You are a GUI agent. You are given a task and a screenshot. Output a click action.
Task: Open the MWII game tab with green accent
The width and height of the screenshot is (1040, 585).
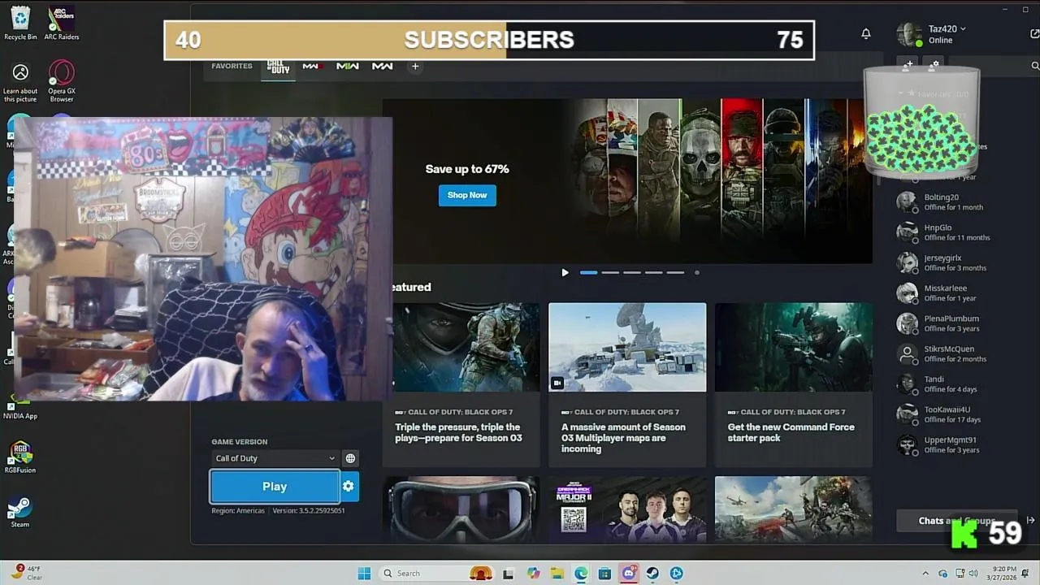coord(348,67)
